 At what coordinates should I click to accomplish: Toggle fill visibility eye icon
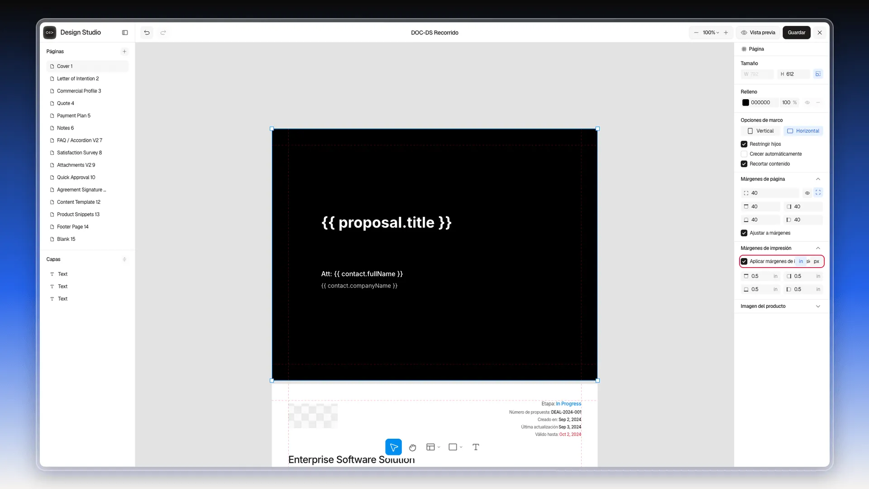point(807,103)
